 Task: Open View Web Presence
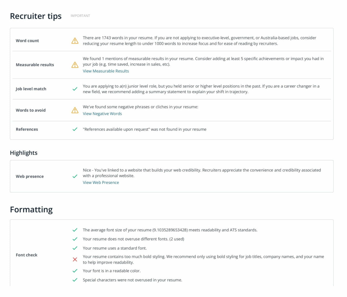[101, 182]
